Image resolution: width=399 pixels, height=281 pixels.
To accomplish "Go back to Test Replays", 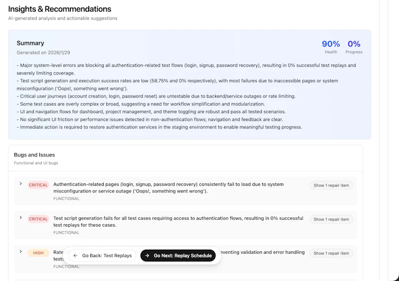I will [x=102, y=256].
